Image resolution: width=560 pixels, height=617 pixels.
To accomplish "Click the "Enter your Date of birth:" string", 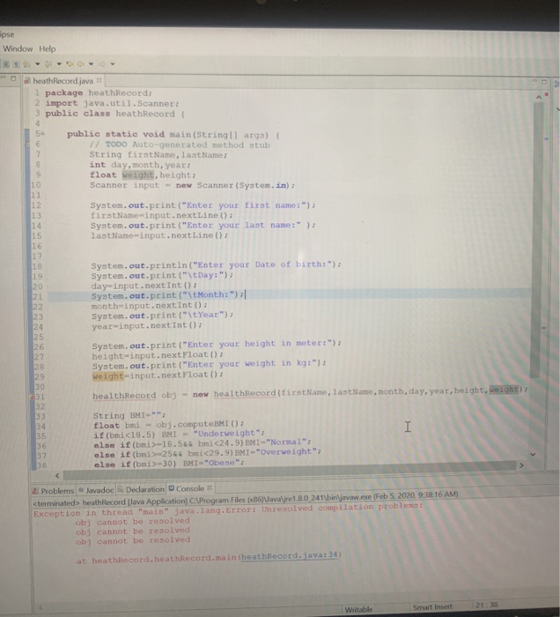I will pos(262,264).
